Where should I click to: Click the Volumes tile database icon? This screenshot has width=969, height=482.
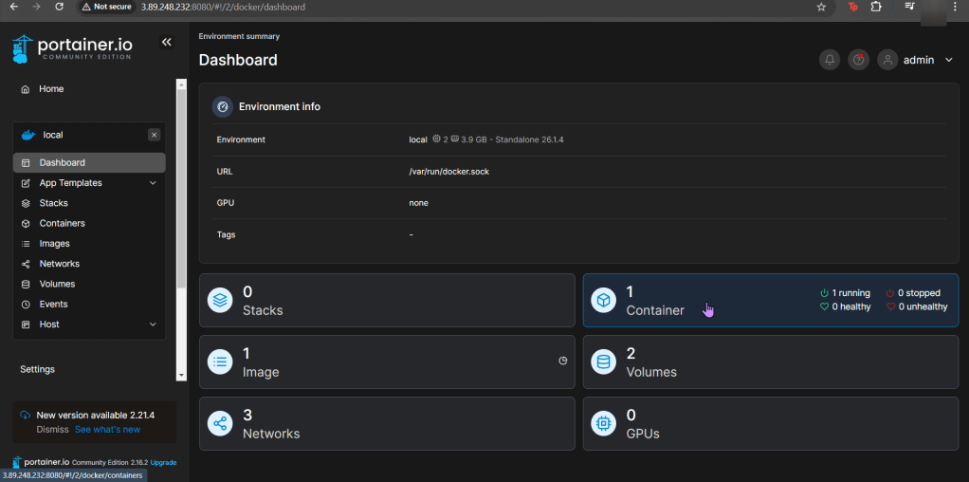(603, 361)
